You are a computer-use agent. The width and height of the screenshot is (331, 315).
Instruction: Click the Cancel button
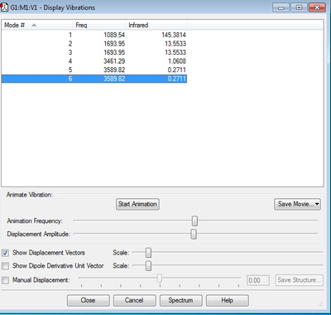134,300
